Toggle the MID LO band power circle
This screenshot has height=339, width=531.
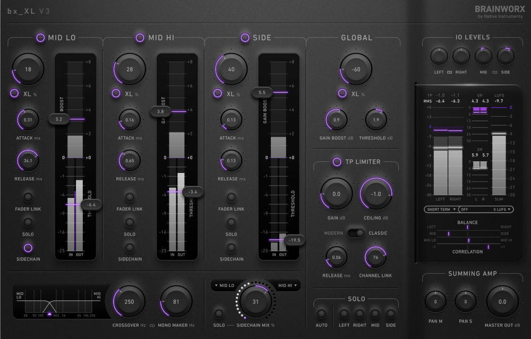[x=39, y=37]
